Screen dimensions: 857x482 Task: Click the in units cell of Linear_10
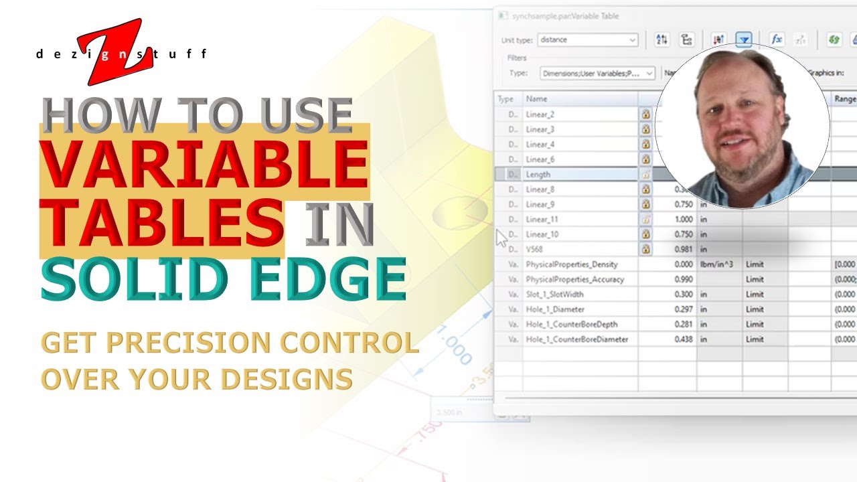720,234
